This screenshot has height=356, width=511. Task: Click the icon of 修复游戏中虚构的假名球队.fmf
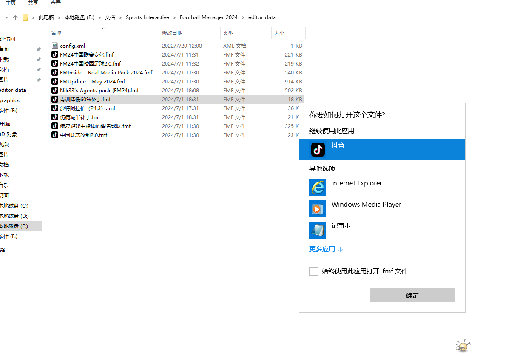point(54,126)
